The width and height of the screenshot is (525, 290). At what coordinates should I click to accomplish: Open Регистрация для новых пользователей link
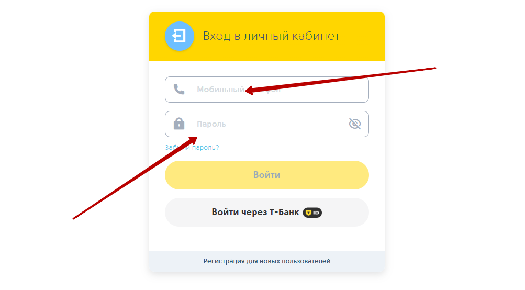[x=267, y=261]
